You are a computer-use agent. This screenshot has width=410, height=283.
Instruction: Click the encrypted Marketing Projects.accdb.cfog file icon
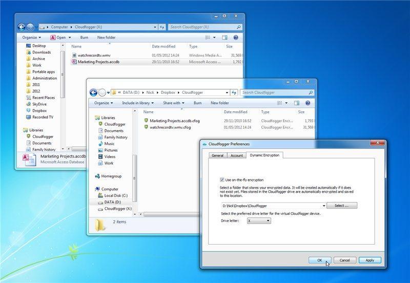(x=146, y=121)
